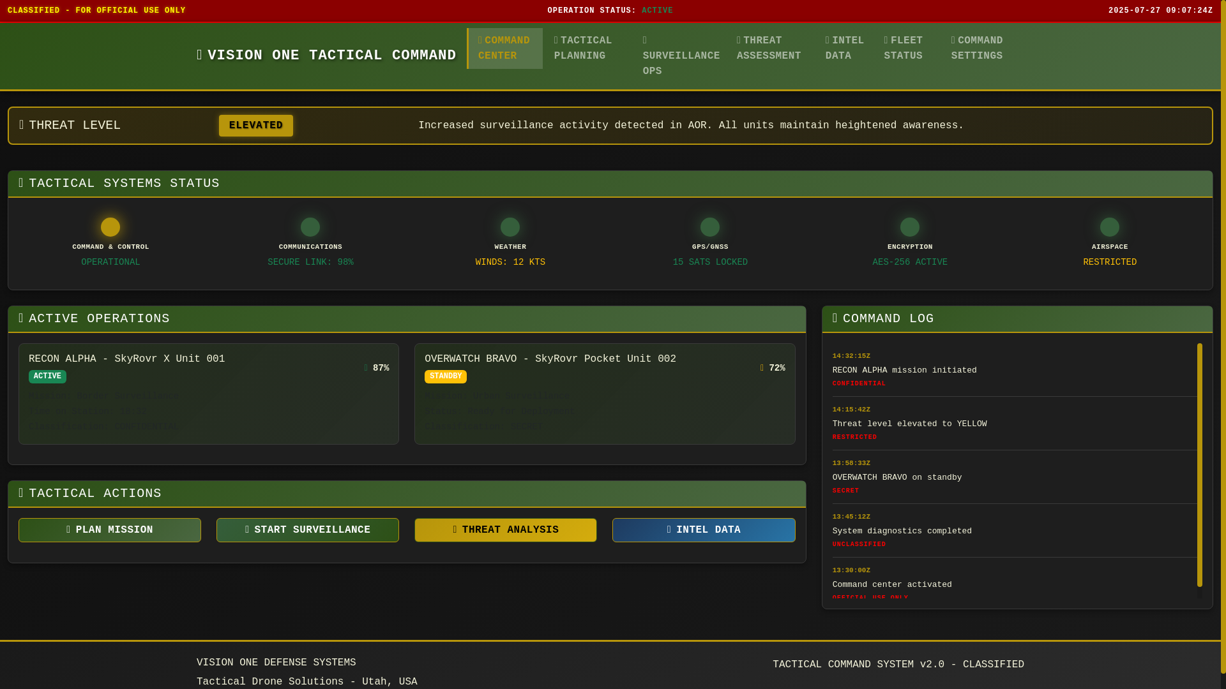Open log entry 'OVERWATCH BRAVO on standby'
Screen dimensions: 1226x689
1015,477
